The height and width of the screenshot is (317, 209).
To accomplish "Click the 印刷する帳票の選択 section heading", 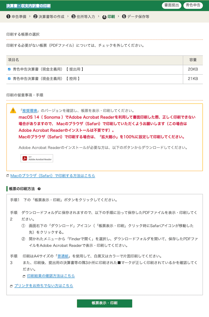I will click(x=23, y=34).
